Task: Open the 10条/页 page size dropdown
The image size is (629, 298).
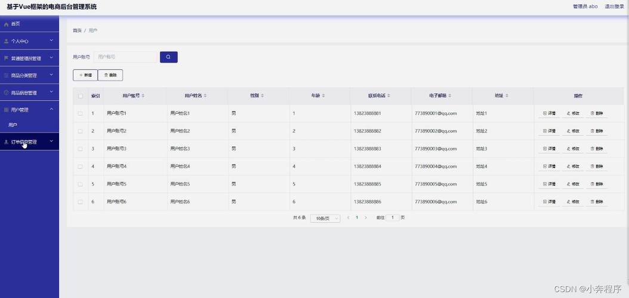Action: [325, 218]
